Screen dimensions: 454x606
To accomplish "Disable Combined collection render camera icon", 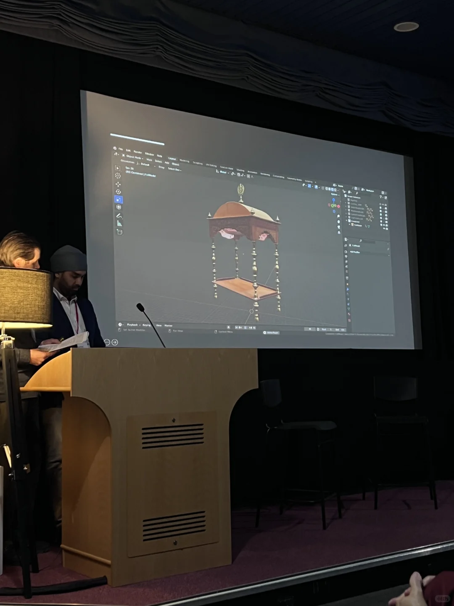I will (x=387, y=226).
